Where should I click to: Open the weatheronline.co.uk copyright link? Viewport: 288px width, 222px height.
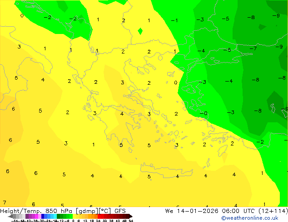250,218
